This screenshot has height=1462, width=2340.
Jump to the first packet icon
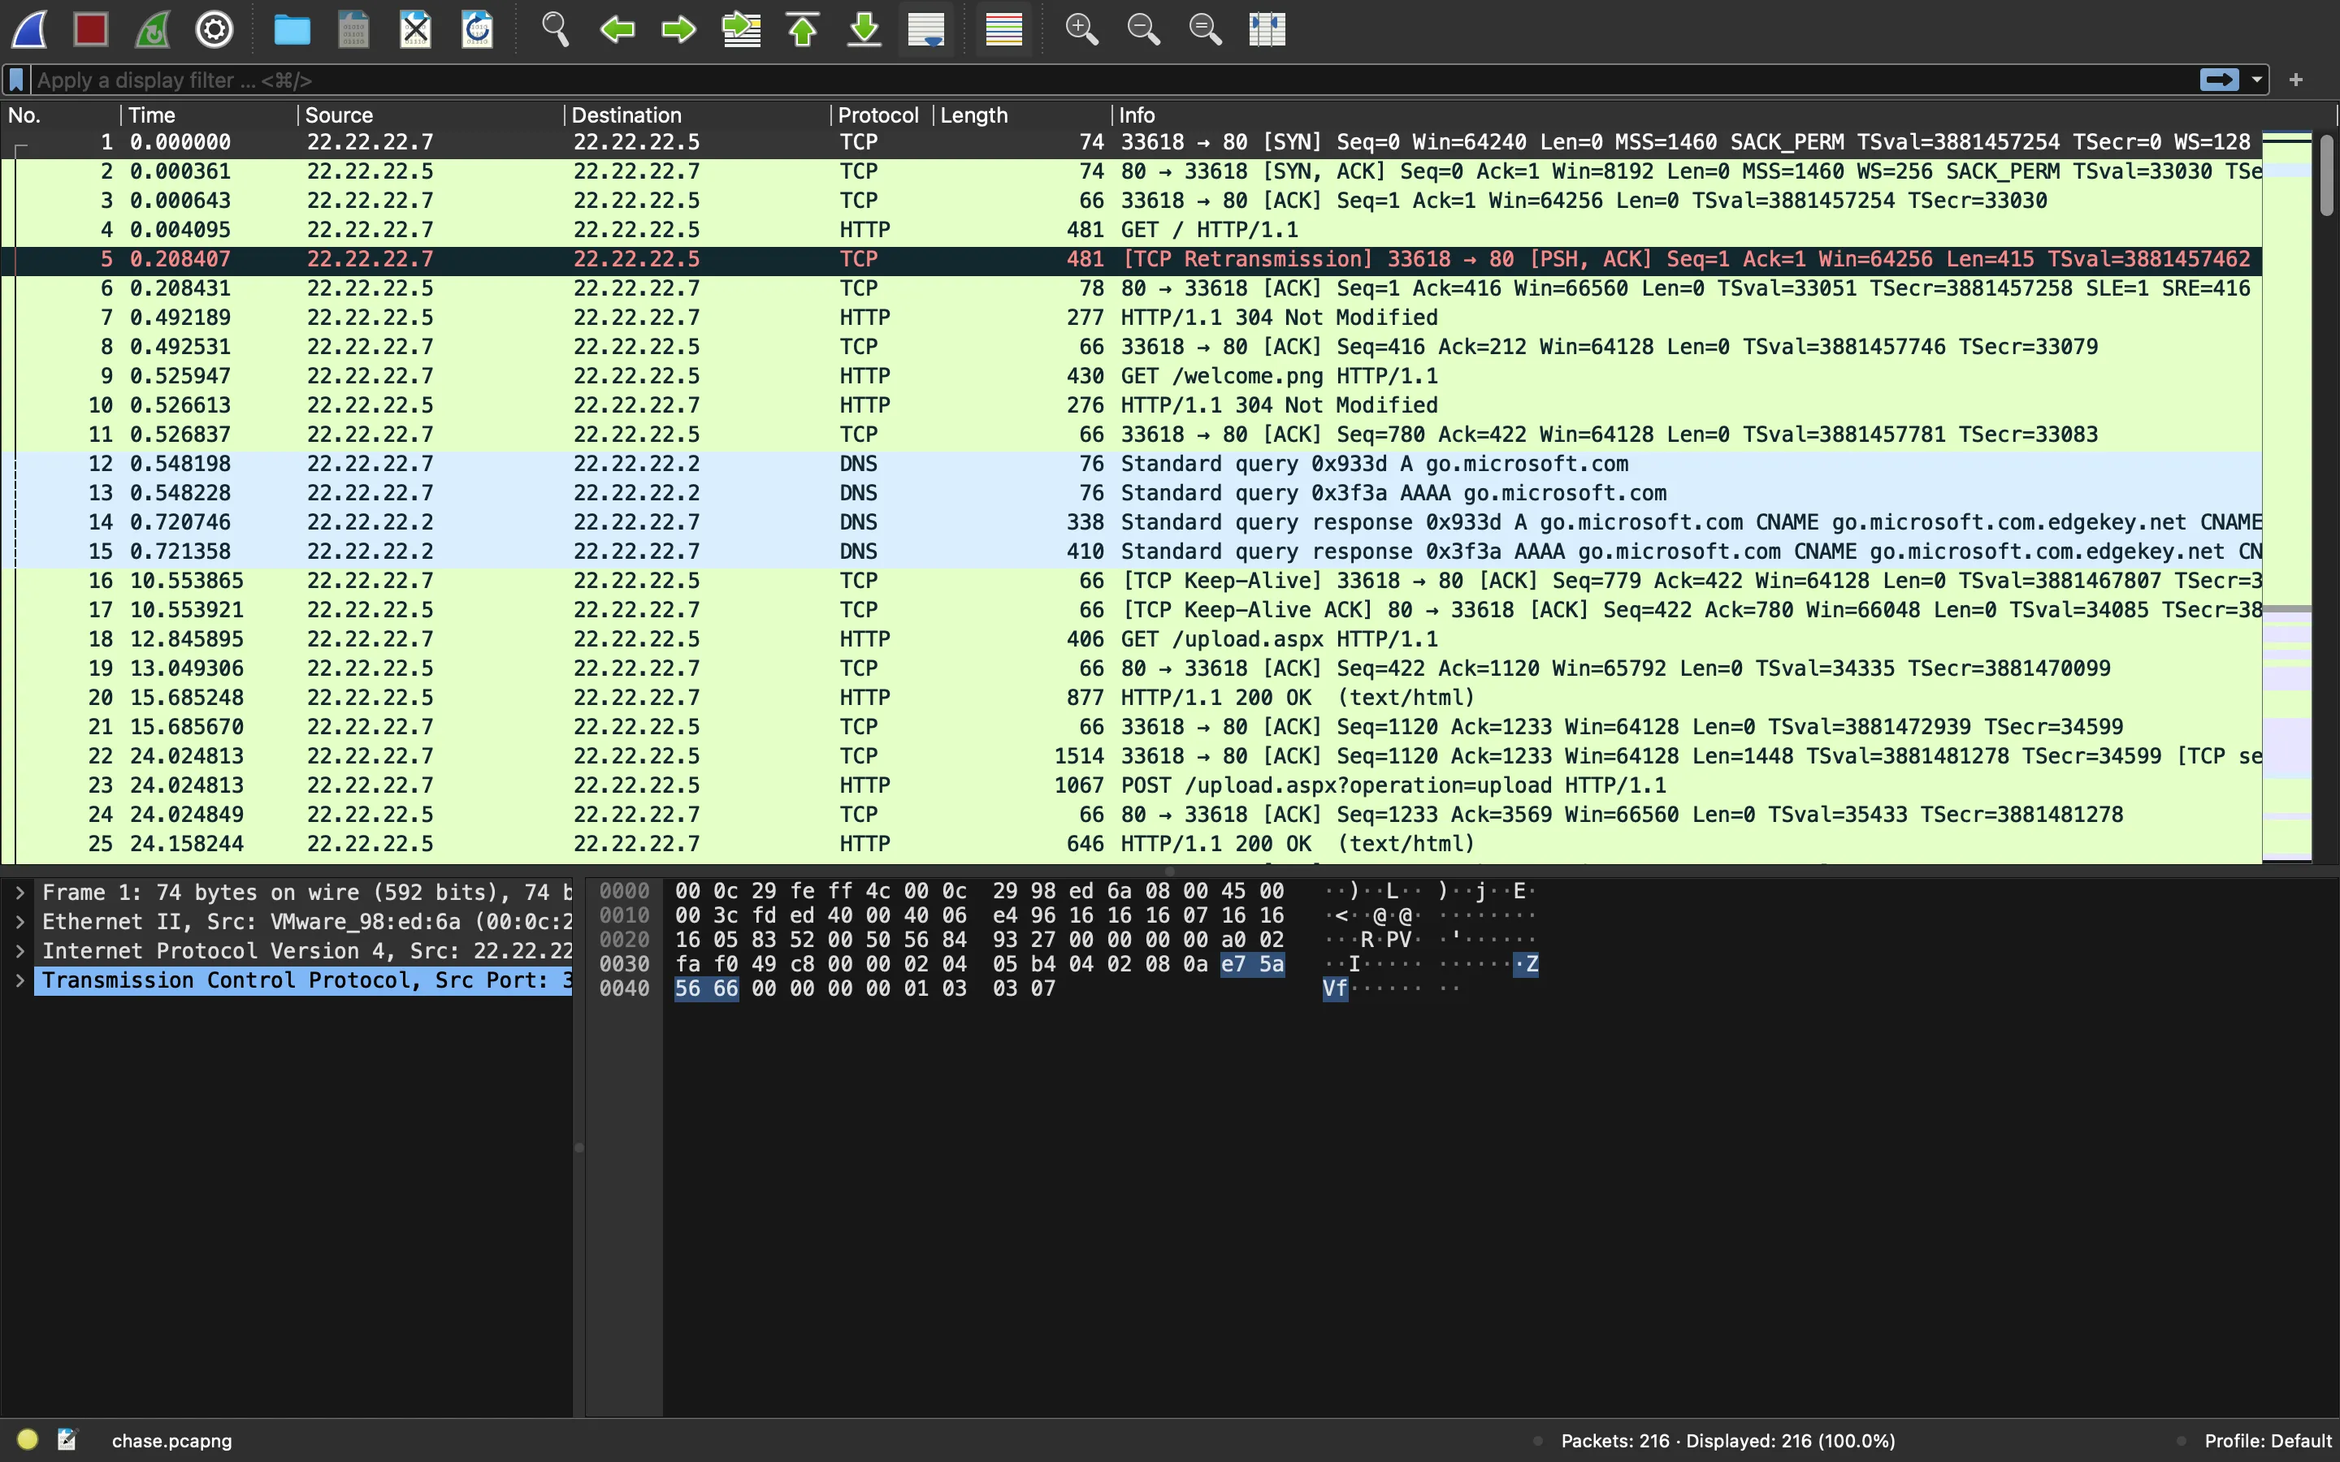pyautogui.click(x=803, y=29)
